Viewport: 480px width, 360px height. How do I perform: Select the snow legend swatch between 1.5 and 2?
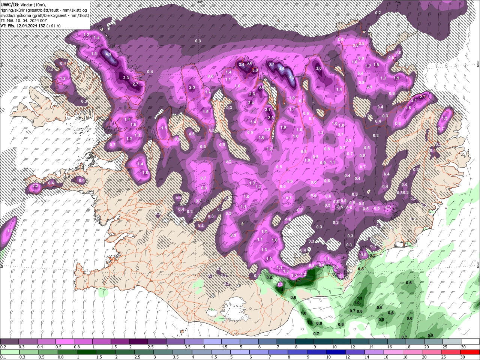tap(120, 342)
